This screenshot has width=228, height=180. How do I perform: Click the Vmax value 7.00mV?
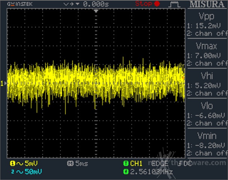pos(208,56)
